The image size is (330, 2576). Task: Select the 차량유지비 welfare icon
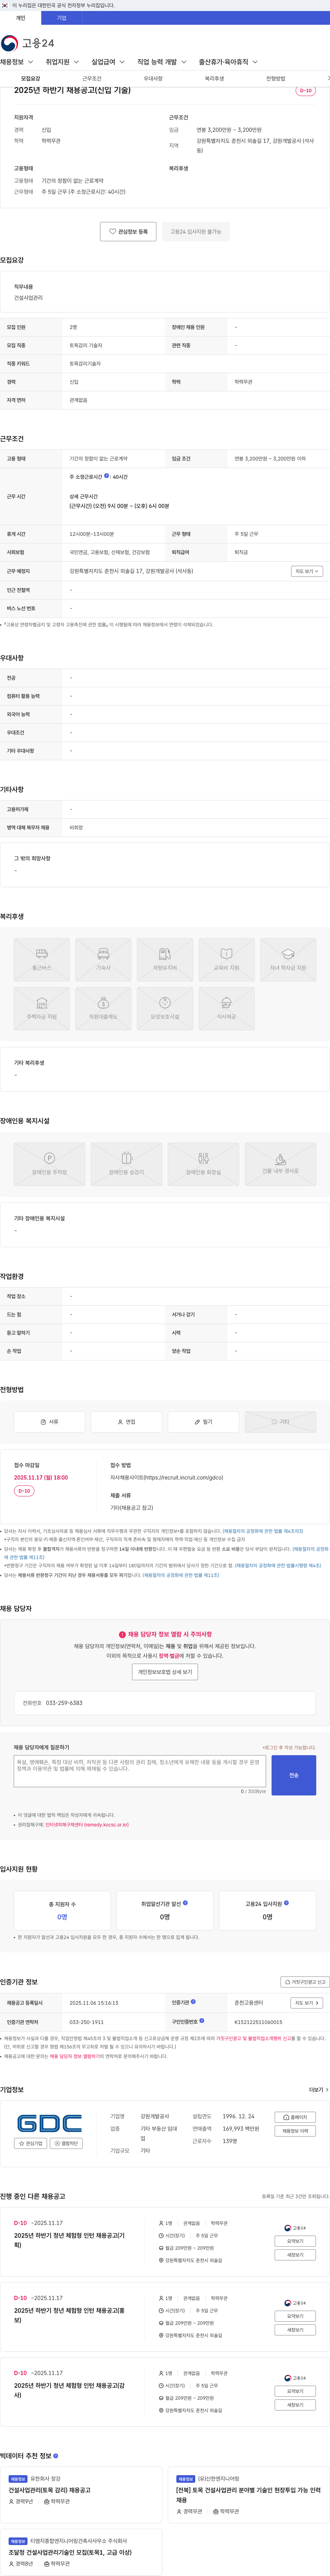coord(165,959)
